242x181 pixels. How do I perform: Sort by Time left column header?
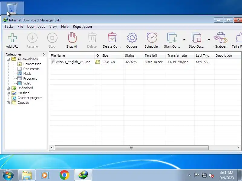(154, 56)
